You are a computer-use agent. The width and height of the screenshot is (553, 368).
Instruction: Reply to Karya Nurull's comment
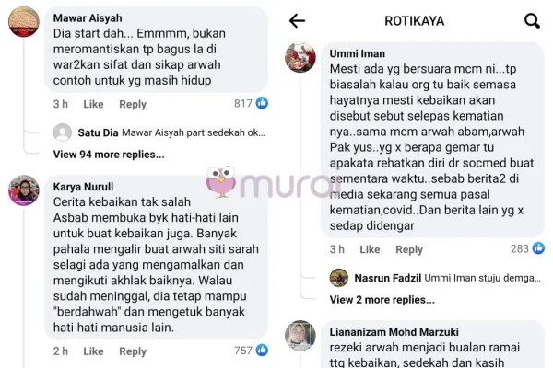point(133,351)
